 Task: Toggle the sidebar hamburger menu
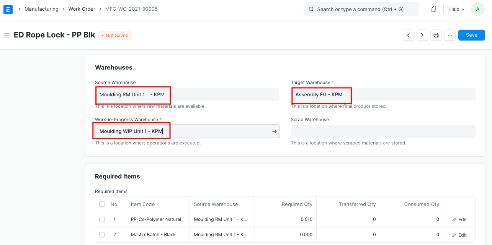7,35
